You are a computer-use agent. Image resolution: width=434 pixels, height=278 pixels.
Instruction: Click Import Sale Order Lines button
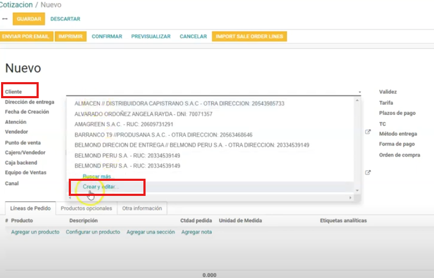pos(249,36)
